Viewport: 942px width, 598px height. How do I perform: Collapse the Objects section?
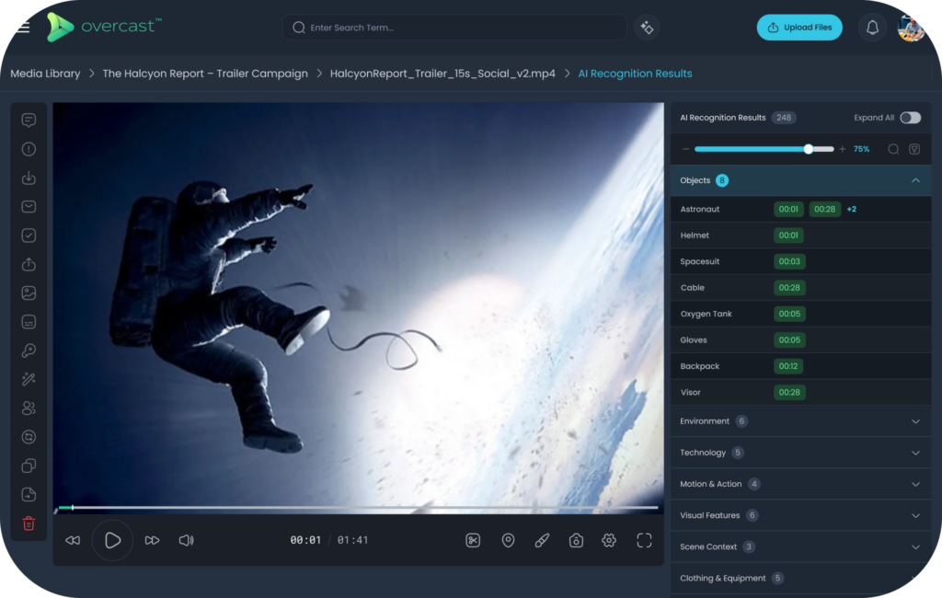coord(914,180)
